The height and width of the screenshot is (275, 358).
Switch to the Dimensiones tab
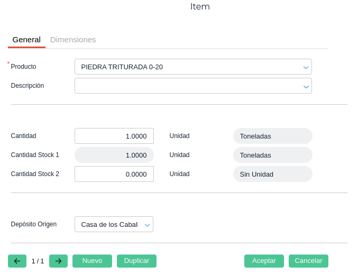click(x=73, y=40)
